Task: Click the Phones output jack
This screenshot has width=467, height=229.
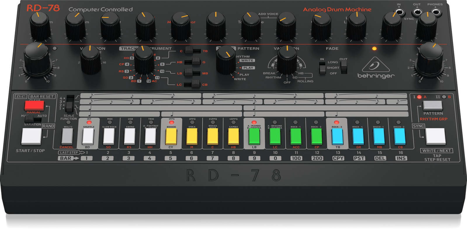Action: click(x=436, y=12)
